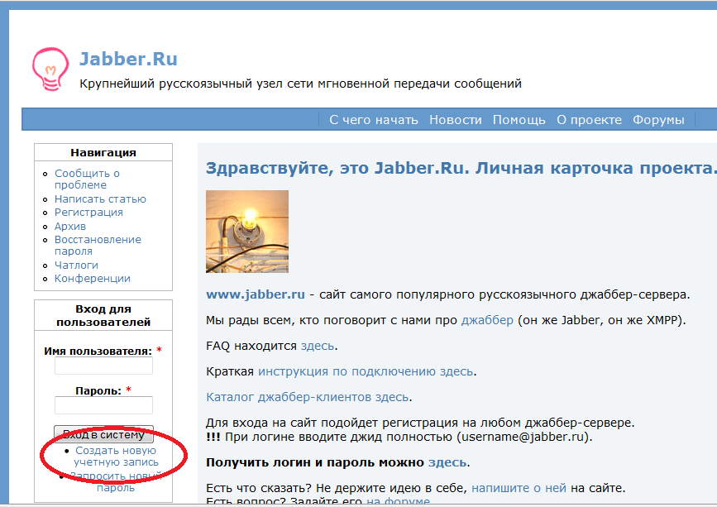Click the glowing light bulb photo
Screen dimensions: 717x507
tap(247, 232)
